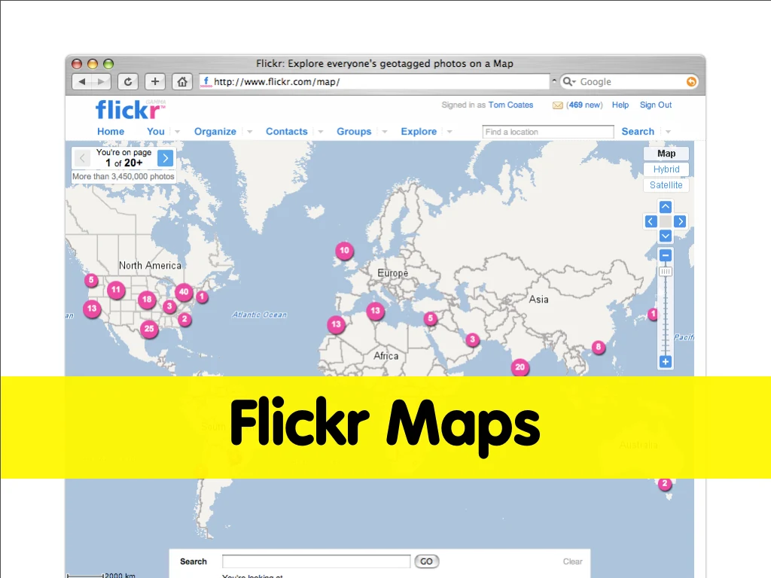Viewport: 771px width, 578px height.
Task: Pan the map right
Action: pos(680,222)
